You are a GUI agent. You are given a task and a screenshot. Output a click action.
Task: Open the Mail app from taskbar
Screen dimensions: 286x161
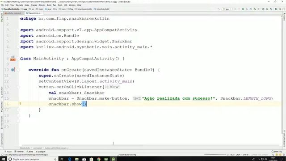pyautogui.click(x=84, y=159)
